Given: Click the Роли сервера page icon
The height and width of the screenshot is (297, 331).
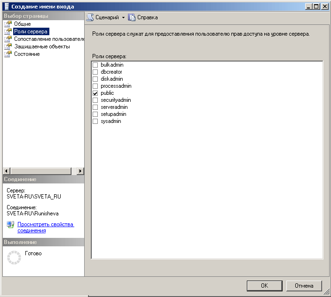Looking at the screenshot, I should coord(8,31).
